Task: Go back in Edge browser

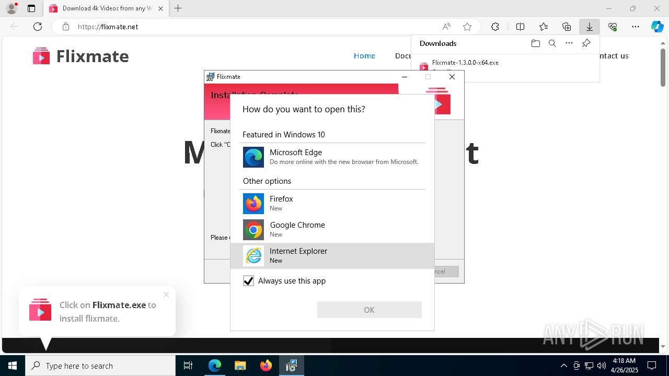Action: pyautogui.click(x=15, y=27)
